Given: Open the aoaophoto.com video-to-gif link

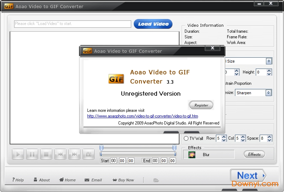Looking at the screenshot, I should [143, 116].
